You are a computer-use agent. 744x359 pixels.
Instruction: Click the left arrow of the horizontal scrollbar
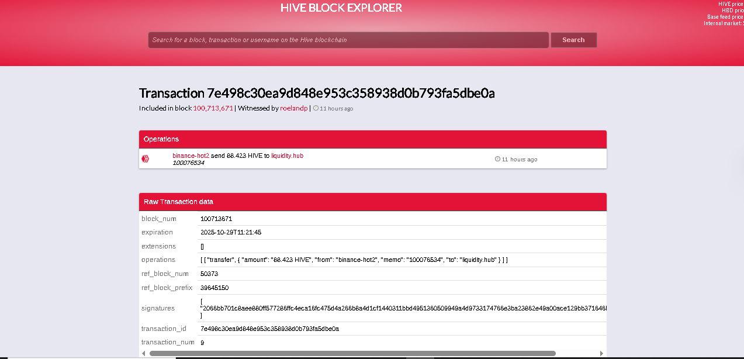144,353
